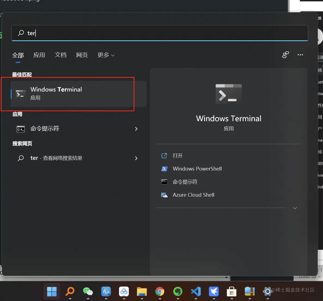Open the Settings gear icon on taskbar
The height and width of the screenshot is (301, 323).
tap(268, 291)
